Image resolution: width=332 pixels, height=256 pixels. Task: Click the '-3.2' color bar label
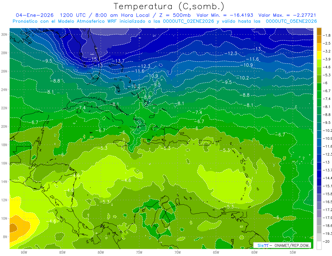pyautogui.click(x=327, y=51)
